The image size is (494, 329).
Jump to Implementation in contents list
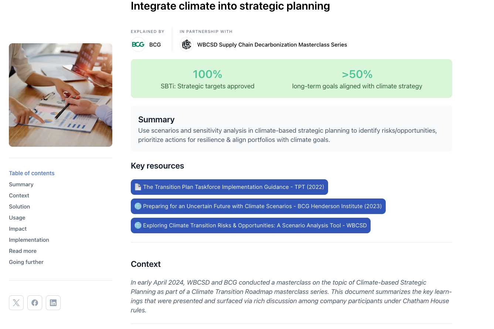pos(29,240)
